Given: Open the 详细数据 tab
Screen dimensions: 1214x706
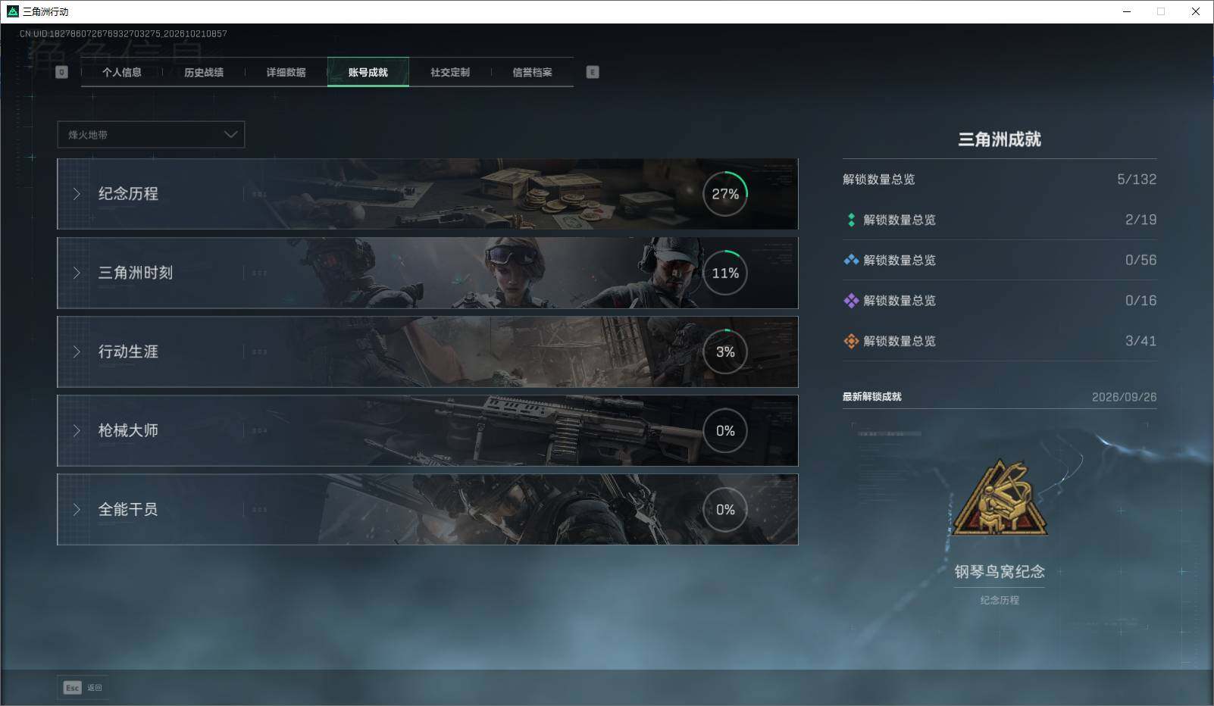Looking at the screenshot, I should coord(286,72).
